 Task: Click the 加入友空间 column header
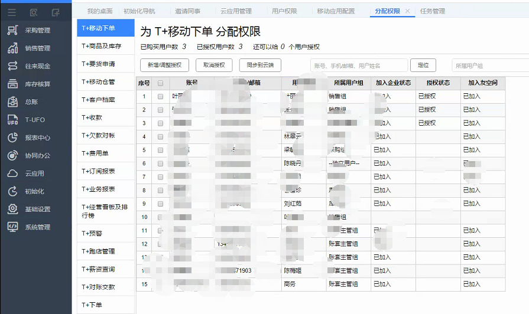pos(483,83)
